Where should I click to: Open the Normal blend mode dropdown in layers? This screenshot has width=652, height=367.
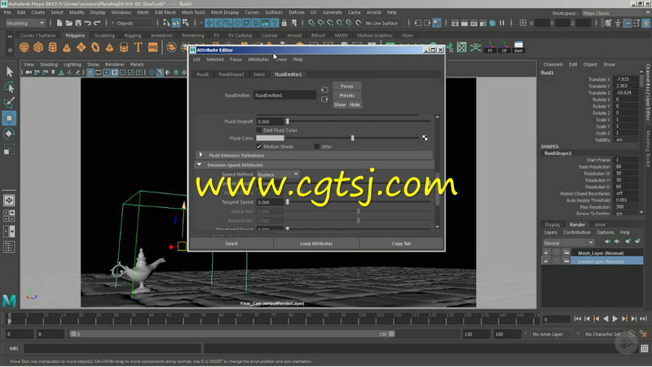[568, 242]
